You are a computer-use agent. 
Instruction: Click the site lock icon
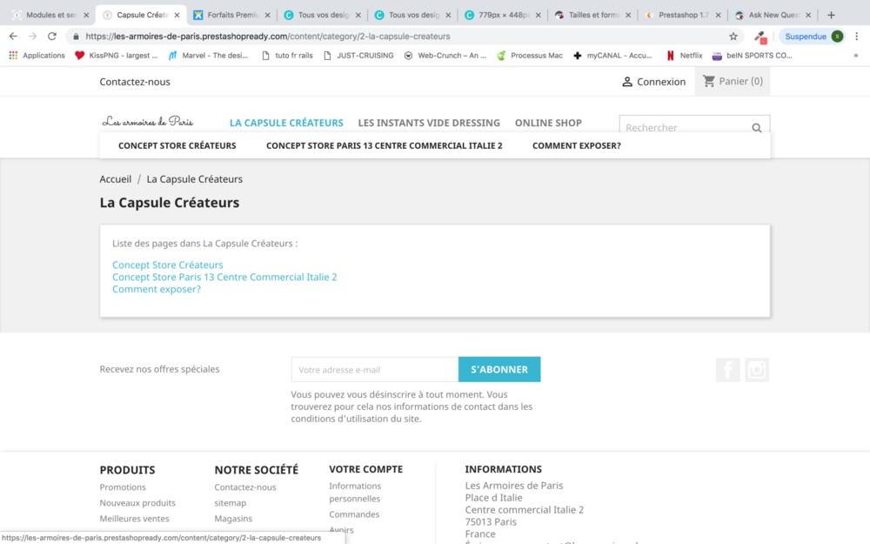tap(76, 36)
